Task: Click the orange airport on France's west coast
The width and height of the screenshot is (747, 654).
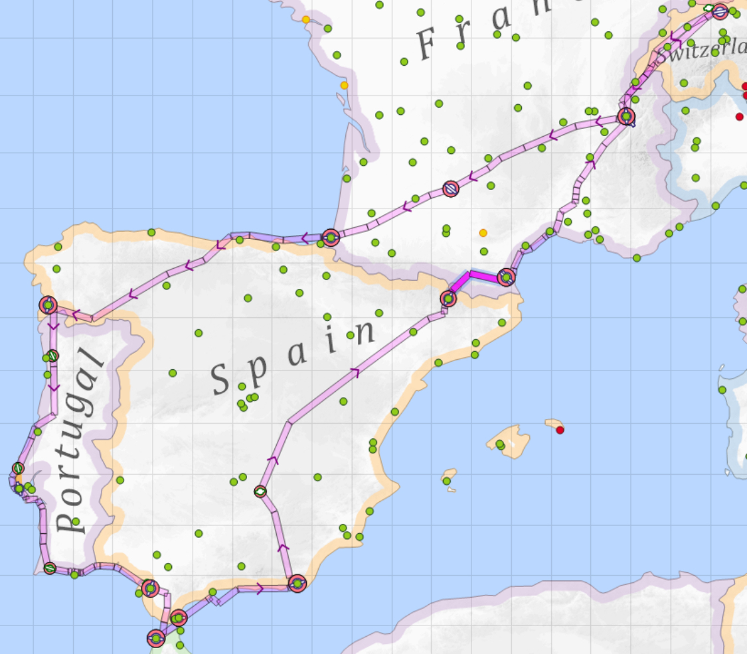Action: pos(344,86)
